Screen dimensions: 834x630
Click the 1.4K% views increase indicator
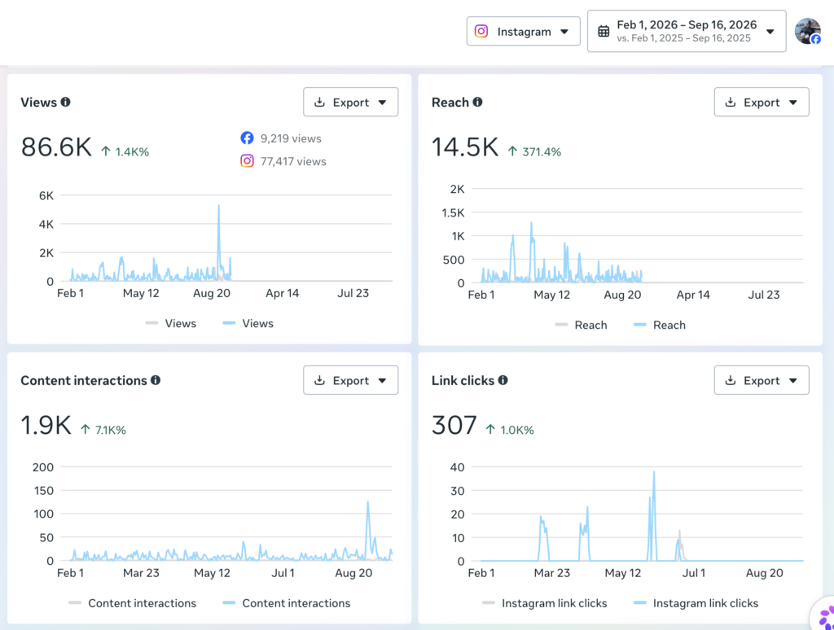[125, 152]
